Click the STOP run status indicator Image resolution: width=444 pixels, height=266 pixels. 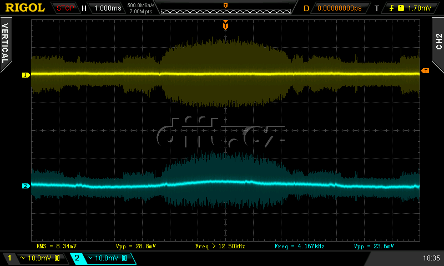coord(65,8)
